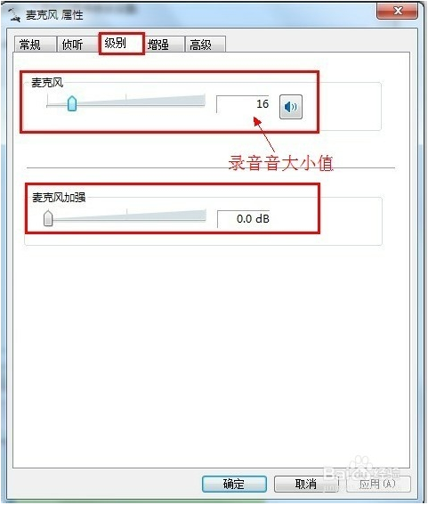
Task: Click the 麦克风 volume slider handle
Action: pos(72,103)
